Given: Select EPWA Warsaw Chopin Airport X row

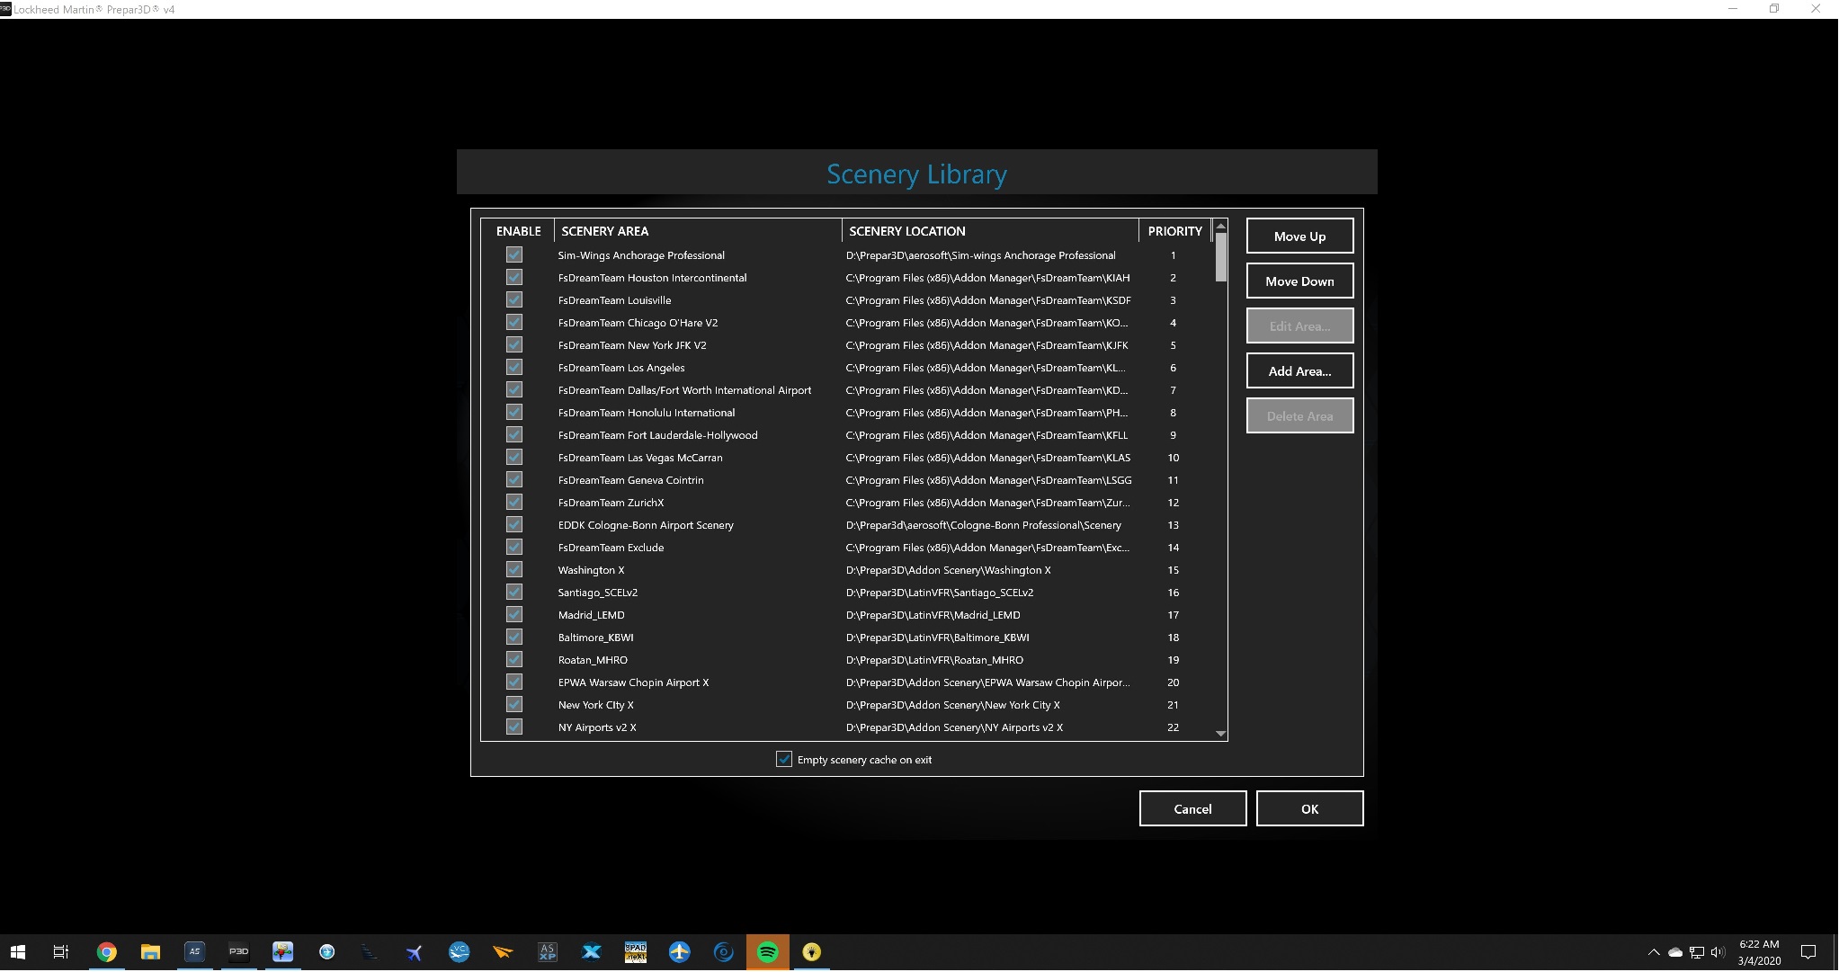Looking at the screenshot, I should point(847,682).
